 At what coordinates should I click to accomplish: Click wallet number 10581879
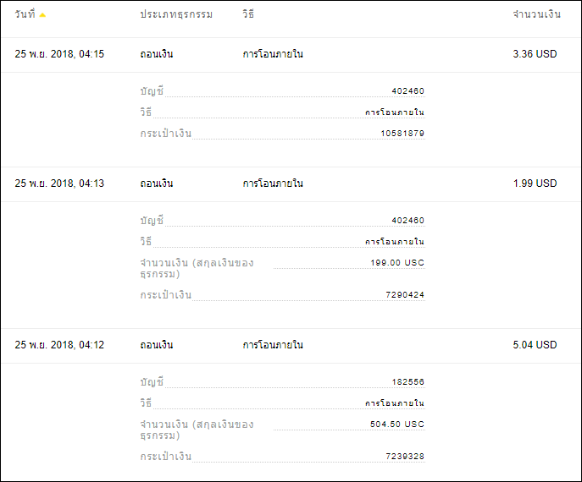[x=402, y=134]
